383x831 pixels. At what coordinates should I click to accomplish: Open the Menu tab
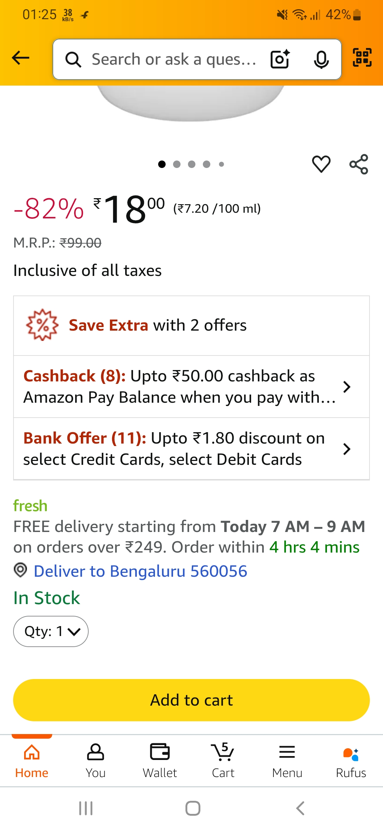coord(287,760)
